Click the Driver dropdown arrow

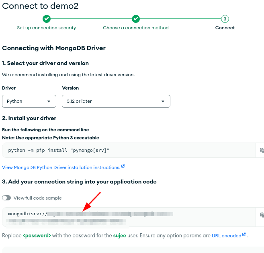click(49, 102)
